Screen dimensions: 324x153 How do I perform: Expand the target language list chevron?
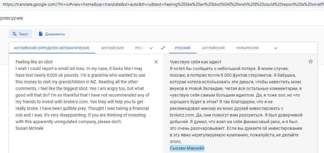click(x=276, y=48)
